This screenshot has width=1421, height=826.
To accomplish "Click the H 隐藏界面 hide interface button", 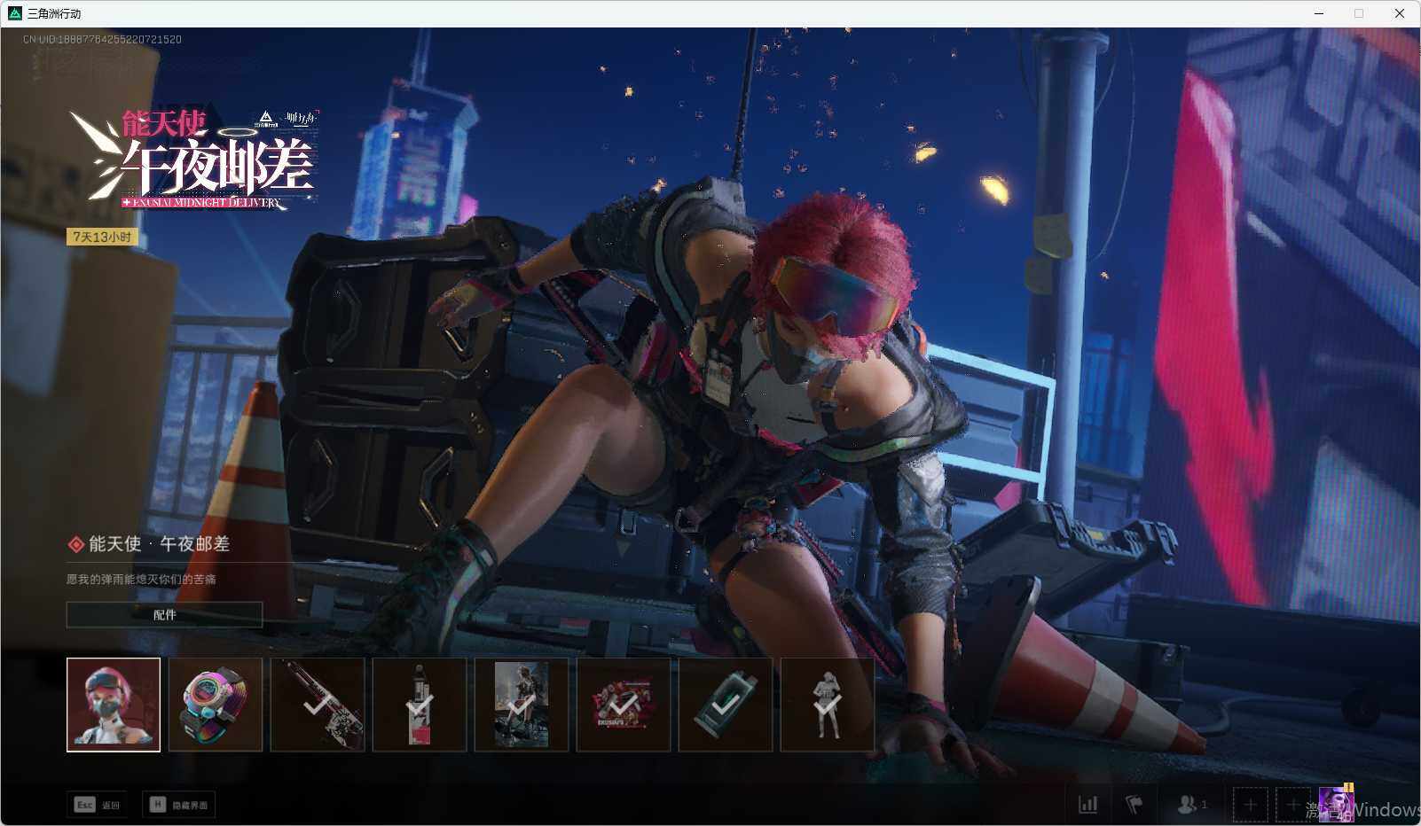I will coord(179,805).
